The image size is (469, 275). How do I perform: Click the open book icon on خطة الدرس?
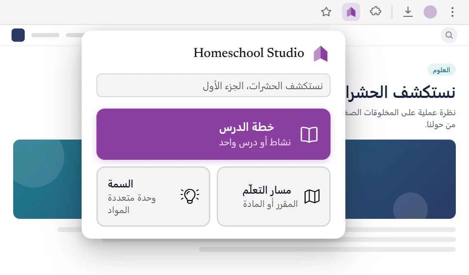[x=309, y=135]
